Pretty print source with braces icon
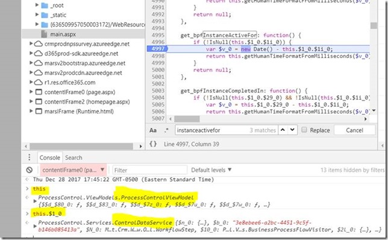Image resolution: width=388 pixels, height=240 pixels. point(153,144)
